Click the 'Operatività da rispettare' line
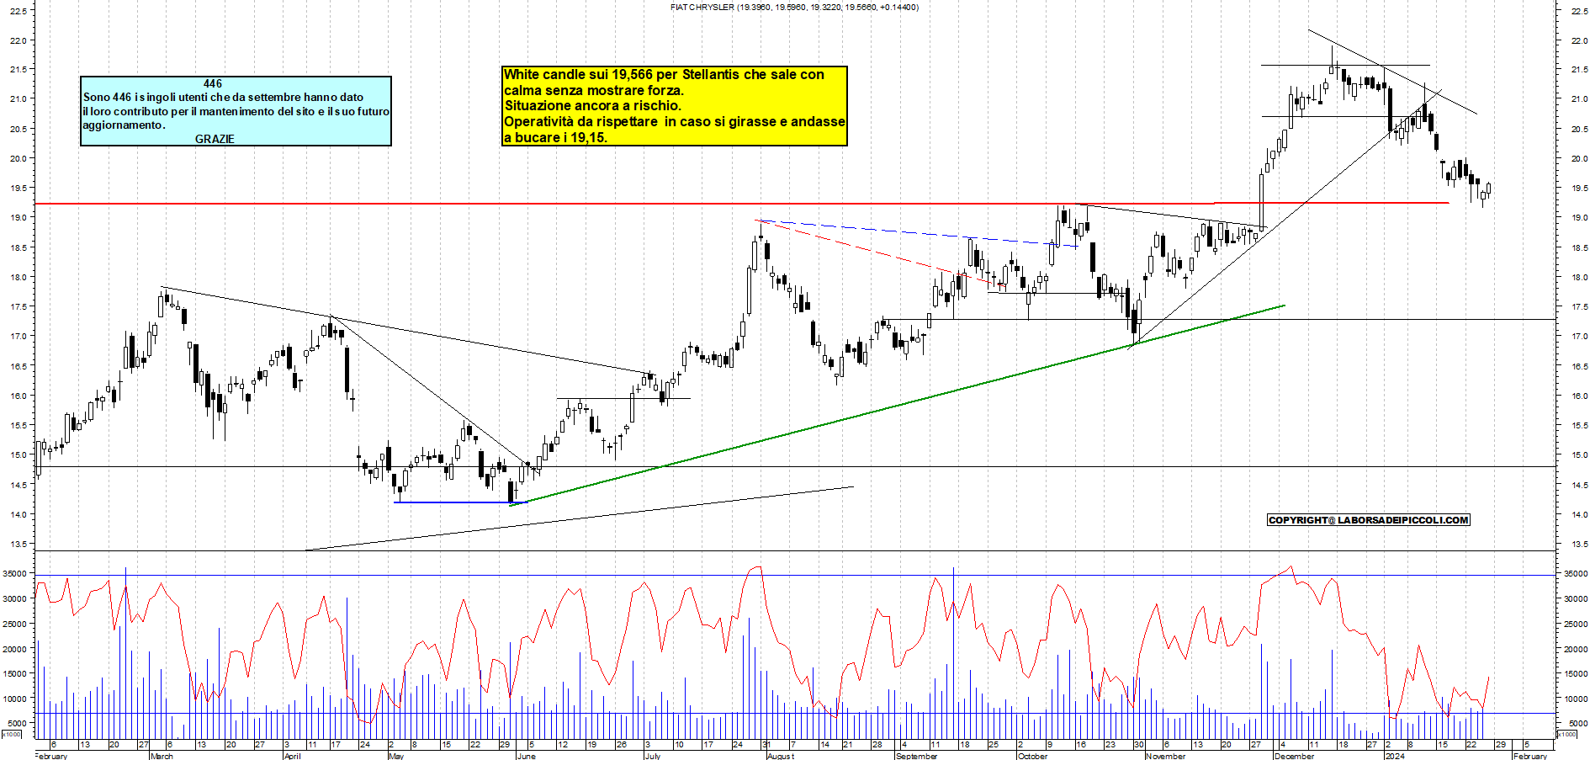This screenshot has height=760, width=1590. 674,121
